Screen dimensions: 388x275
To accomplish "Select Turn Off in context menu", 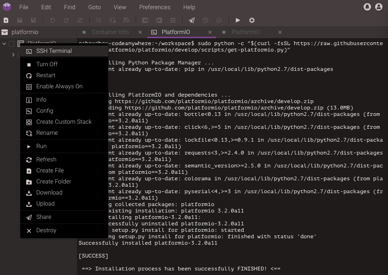I will tap(64, 64).
